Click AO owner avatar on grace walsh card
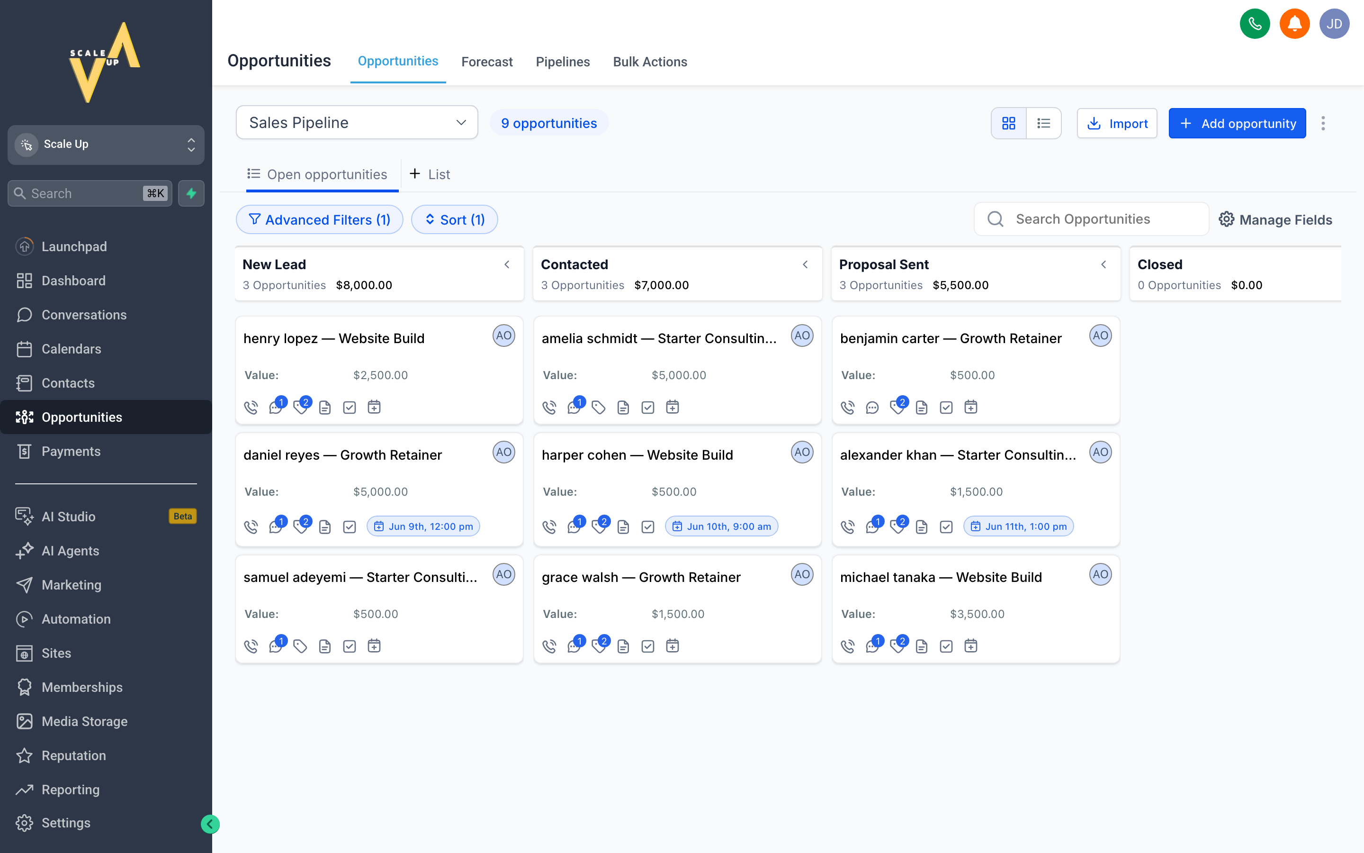The width and height of the screenshot is (1364, 853). [802, 575]
